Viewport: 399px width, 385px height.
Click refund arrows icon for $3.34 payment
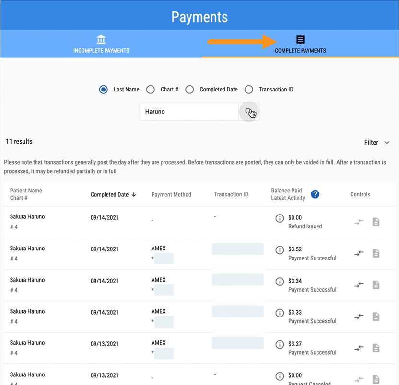(359, 285)
